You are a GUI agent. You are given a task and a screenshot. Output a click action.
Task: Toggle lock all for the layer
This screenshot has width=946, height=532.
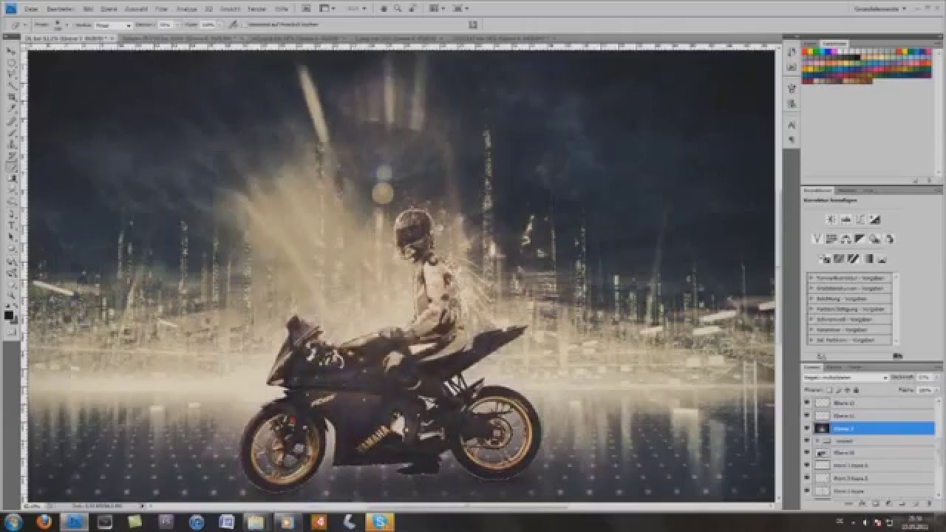pyautogui.click(x=856, y=389)
